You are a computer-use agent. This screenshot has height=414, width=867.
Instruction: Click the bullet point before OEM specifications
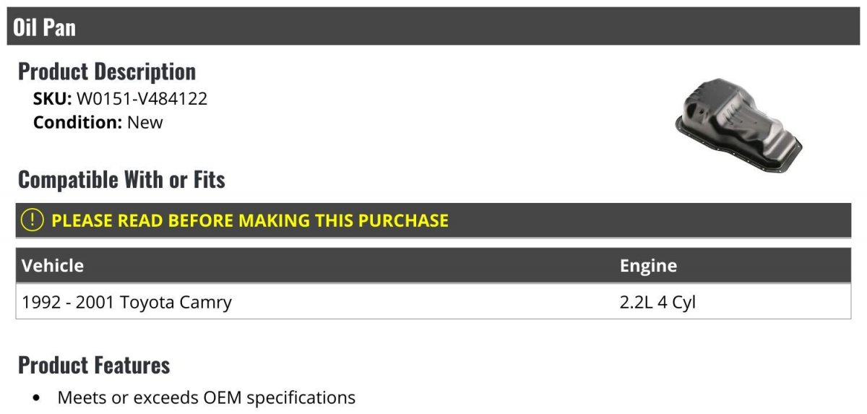(x=38, y=398)
